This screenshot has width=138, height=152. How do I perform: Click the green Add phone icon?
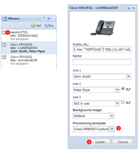pos(33,25)
